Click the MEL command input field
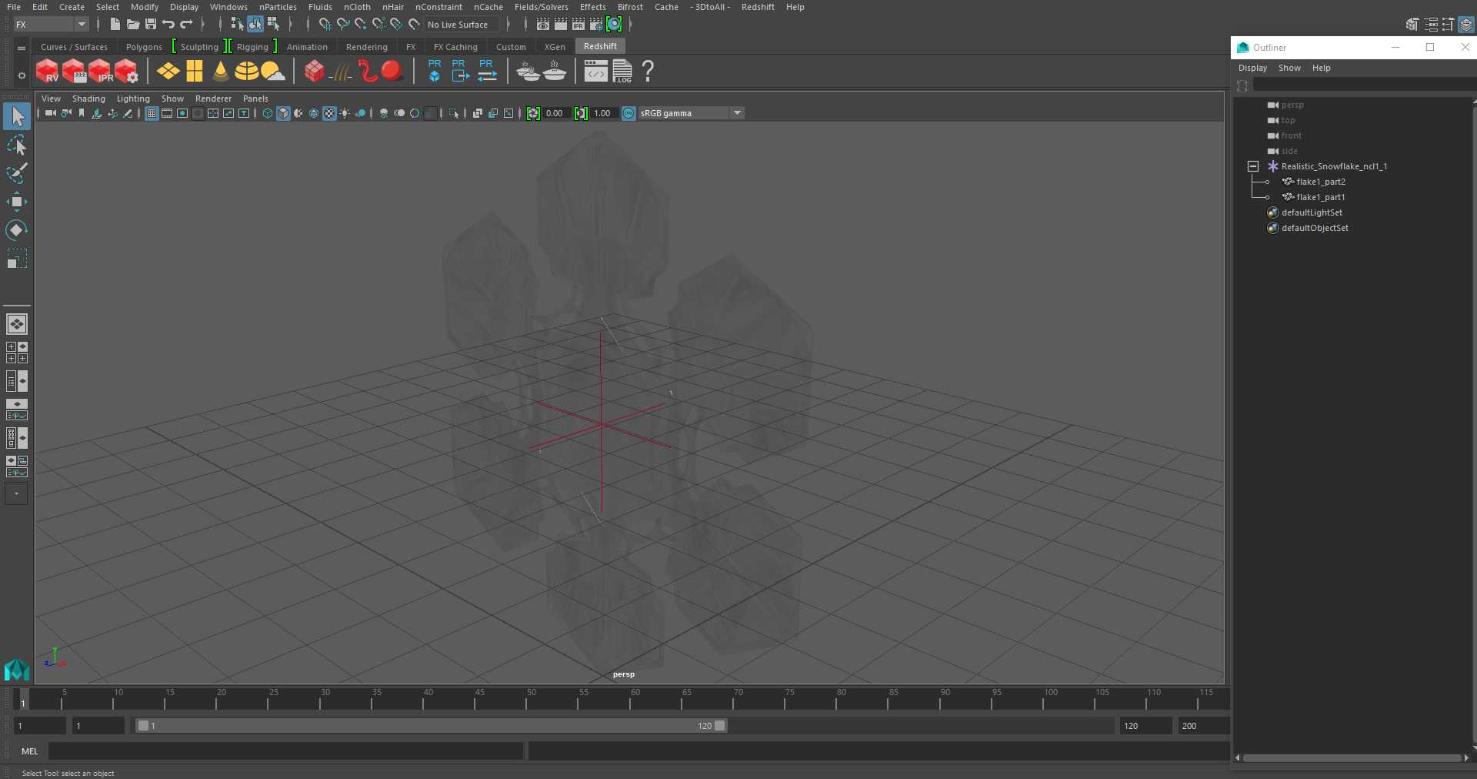Screen dimensions: 1477x779 pyautogui.click(x=285, y=751)
